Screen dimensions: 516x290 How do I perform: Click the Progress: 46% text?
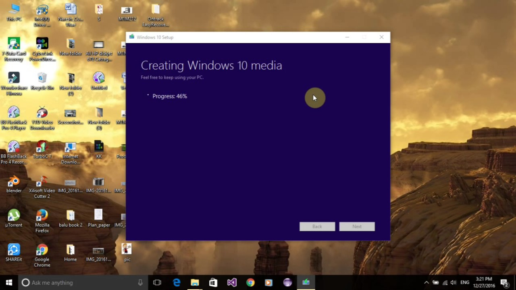170,96
